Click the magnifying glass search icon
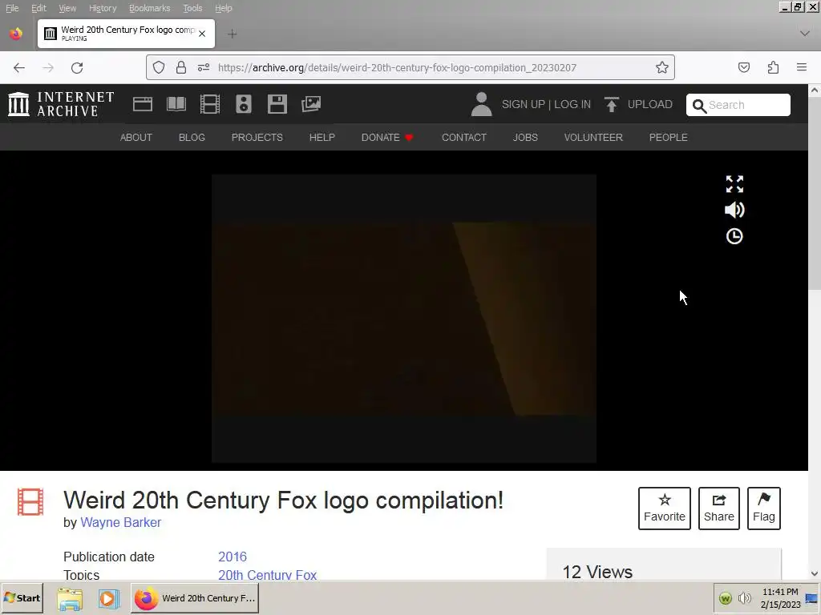The height and width of the screenshot is (615, 821). tap(699, 107)
